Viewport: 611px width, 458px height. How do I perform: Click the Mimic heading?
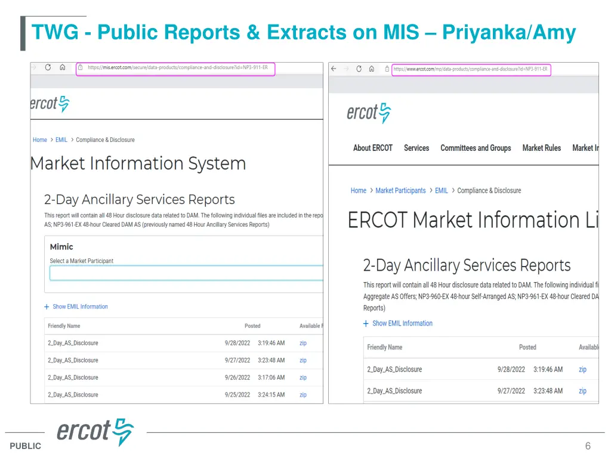(61, 247)
